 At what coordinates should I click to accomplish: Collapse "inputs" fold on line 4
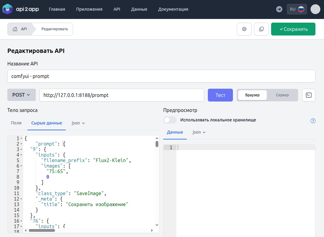point(21,155)
